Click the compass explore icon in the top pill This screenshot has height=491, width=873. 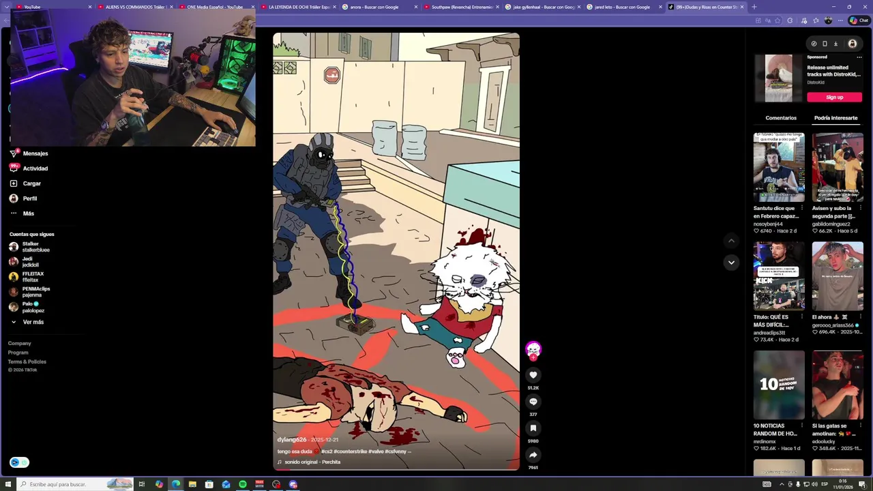pyautogui.click(x=814, y=44)
